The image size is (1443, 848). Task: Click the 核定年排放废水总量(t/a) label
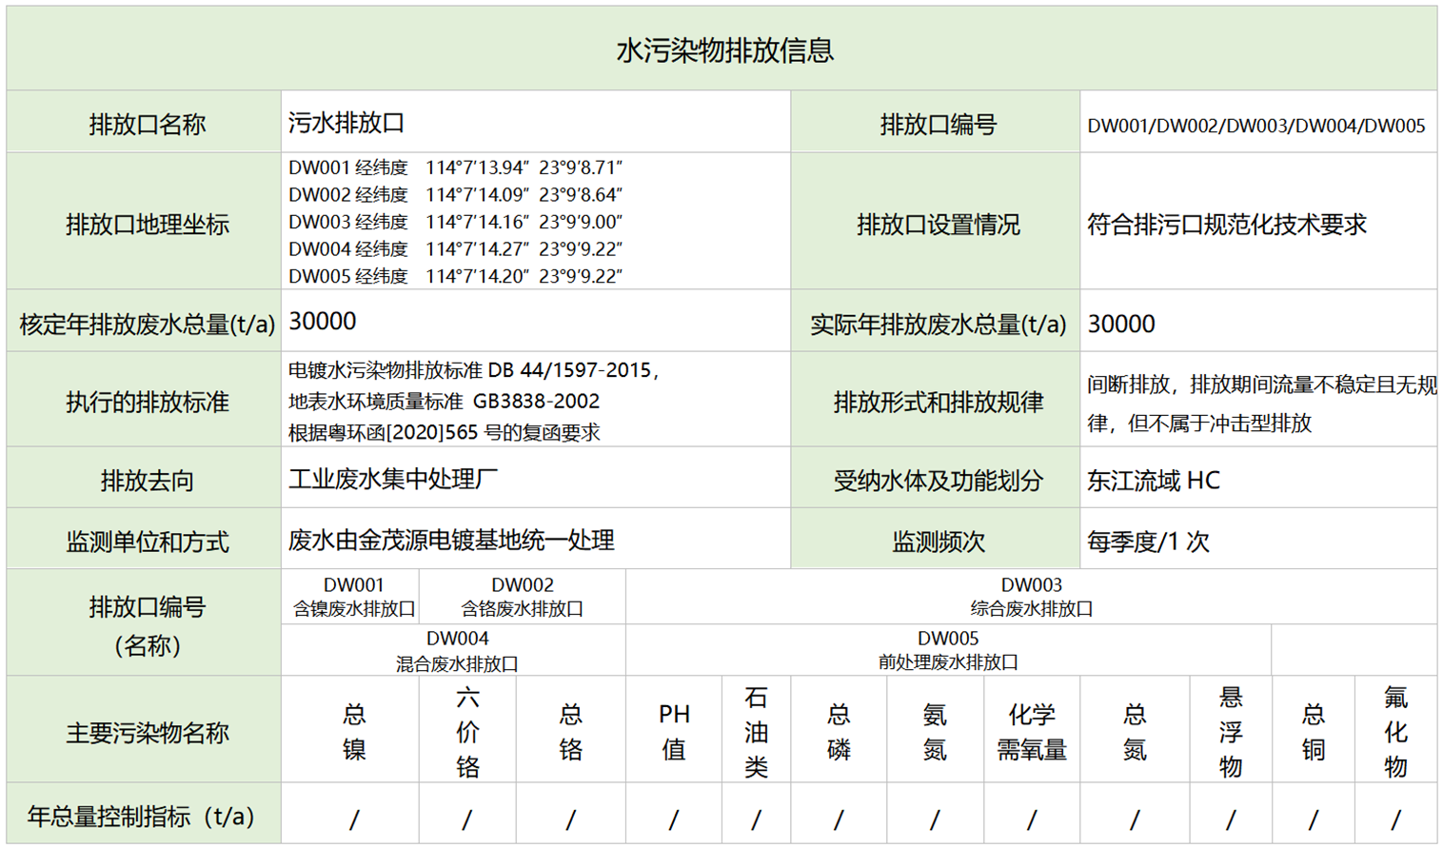[147, 325]
